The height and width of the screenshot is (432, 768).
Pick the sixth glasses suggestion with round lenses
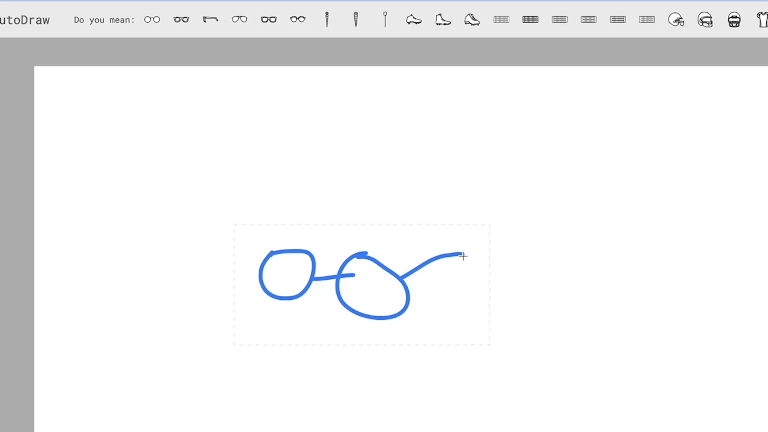point(298,19)
